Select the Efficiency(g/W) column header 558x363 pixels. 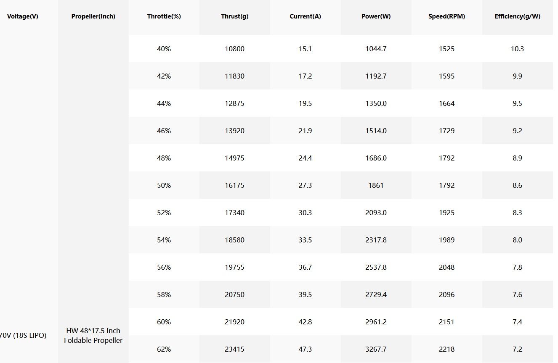518,17
